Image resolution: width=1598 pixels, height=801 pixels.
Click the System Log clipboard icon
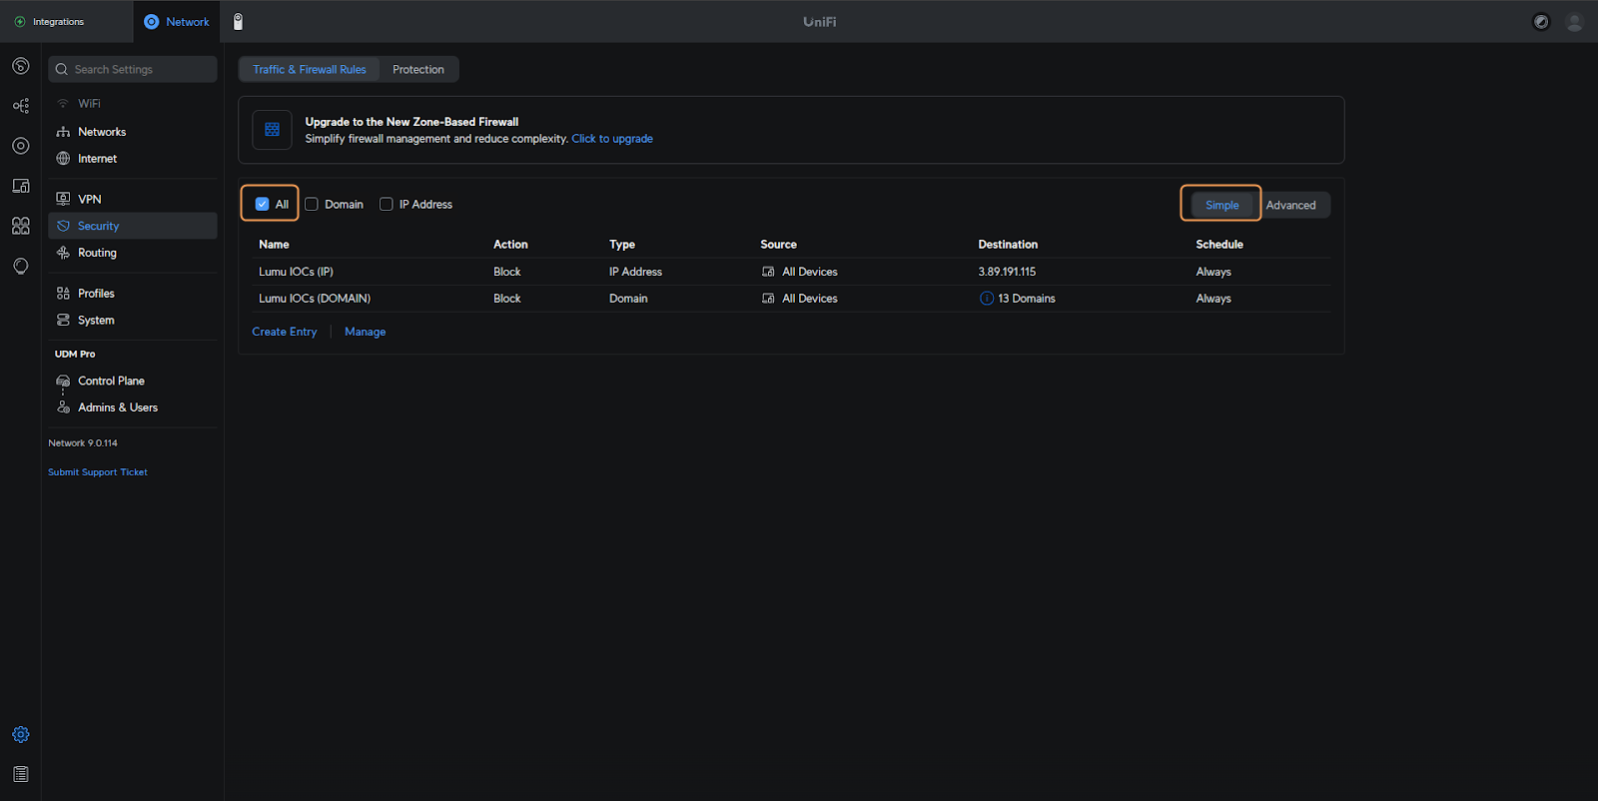tap(20, 774)
